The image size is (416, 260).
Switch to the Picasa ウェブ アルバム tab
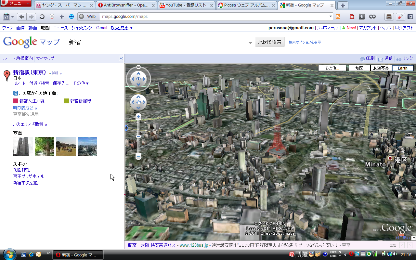[x=247, y=5]
